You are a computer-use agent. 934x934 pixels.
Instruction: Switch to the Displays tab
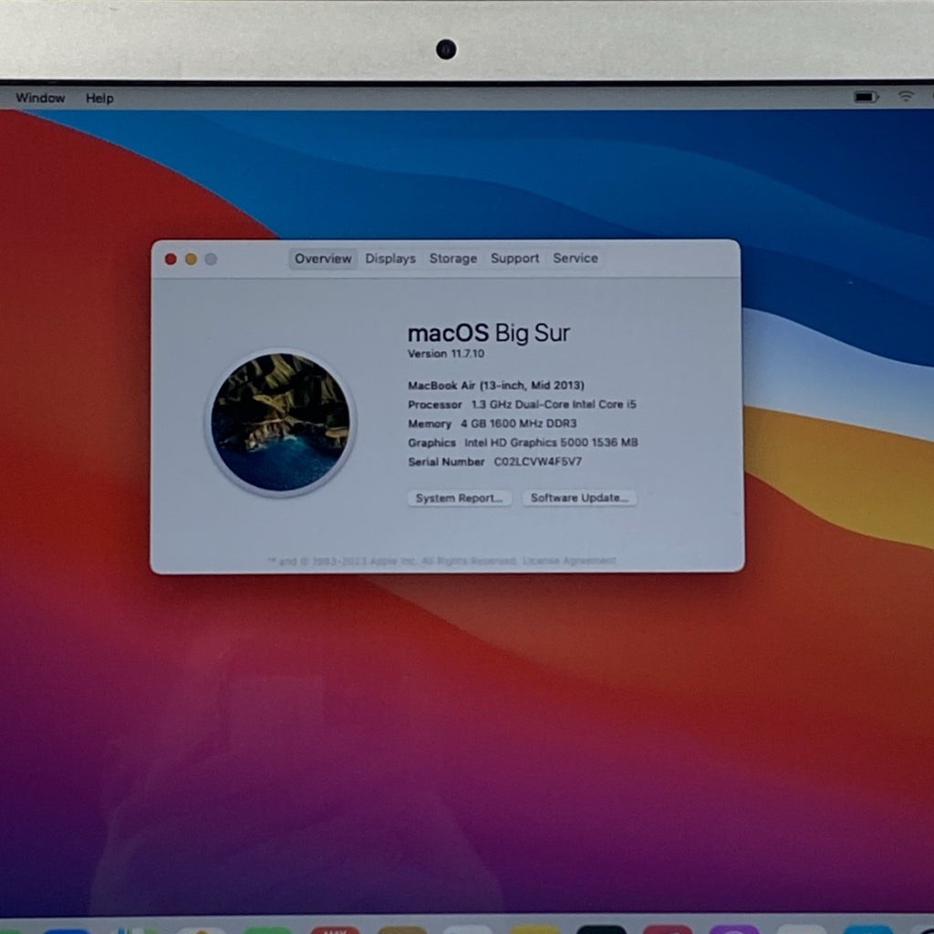[390, 258]
